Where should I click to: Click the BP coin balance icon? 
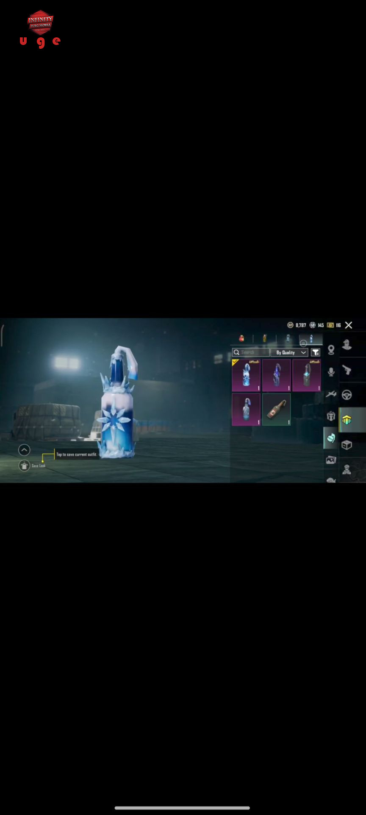(290, 325)
